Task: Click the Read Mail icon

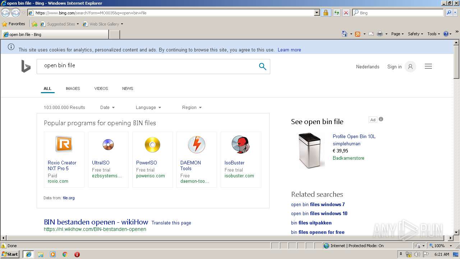Action: (371, 34)
